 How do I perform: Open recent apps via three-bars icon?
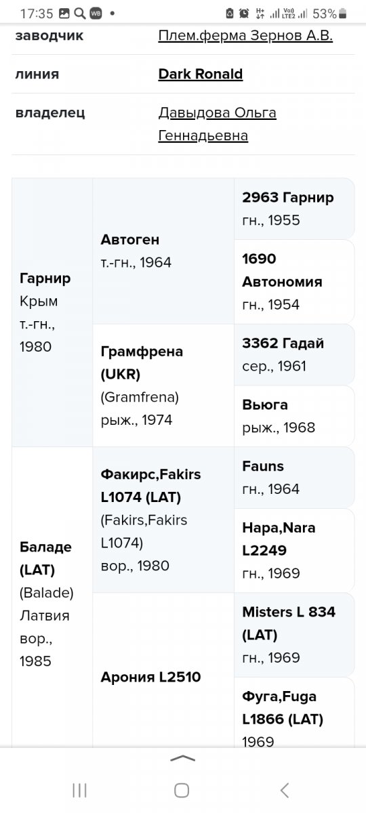[x=79, y=789]
